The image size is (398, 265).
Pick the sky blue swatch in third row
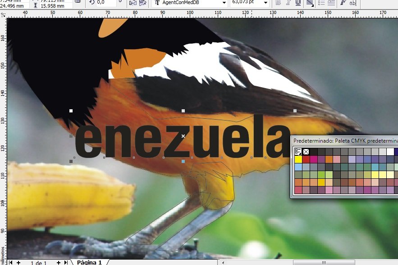coord(298,167)
